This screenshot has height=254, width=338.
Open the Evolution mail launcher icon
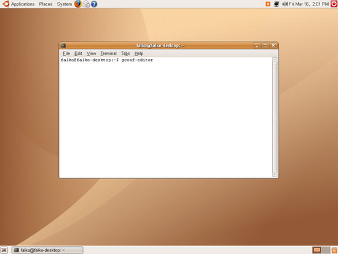(86, 4)
